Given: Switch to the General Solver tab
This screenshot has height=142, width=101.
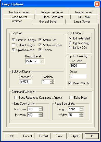Looking at the screenshot, I should (x=48, y=22).
